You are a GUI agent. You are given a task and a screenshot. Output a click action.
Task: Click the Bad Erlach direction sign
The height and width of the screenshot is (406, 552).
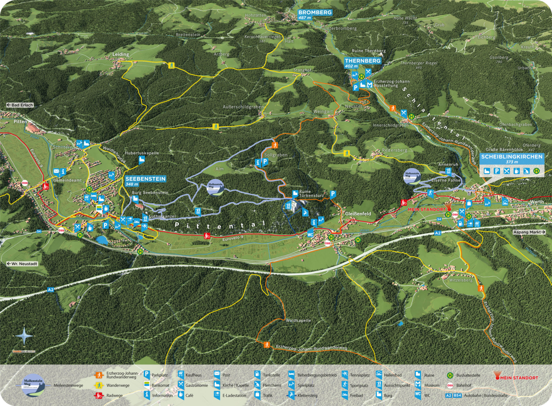20,105
